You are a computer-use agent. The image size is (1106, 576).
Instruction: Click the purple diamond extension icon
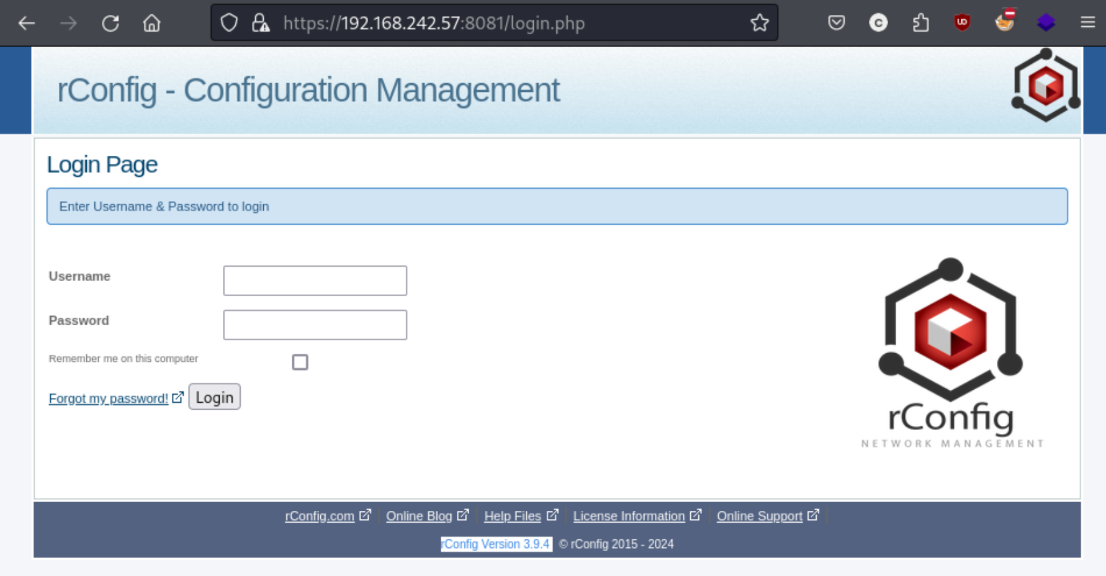coord(1046,23)
